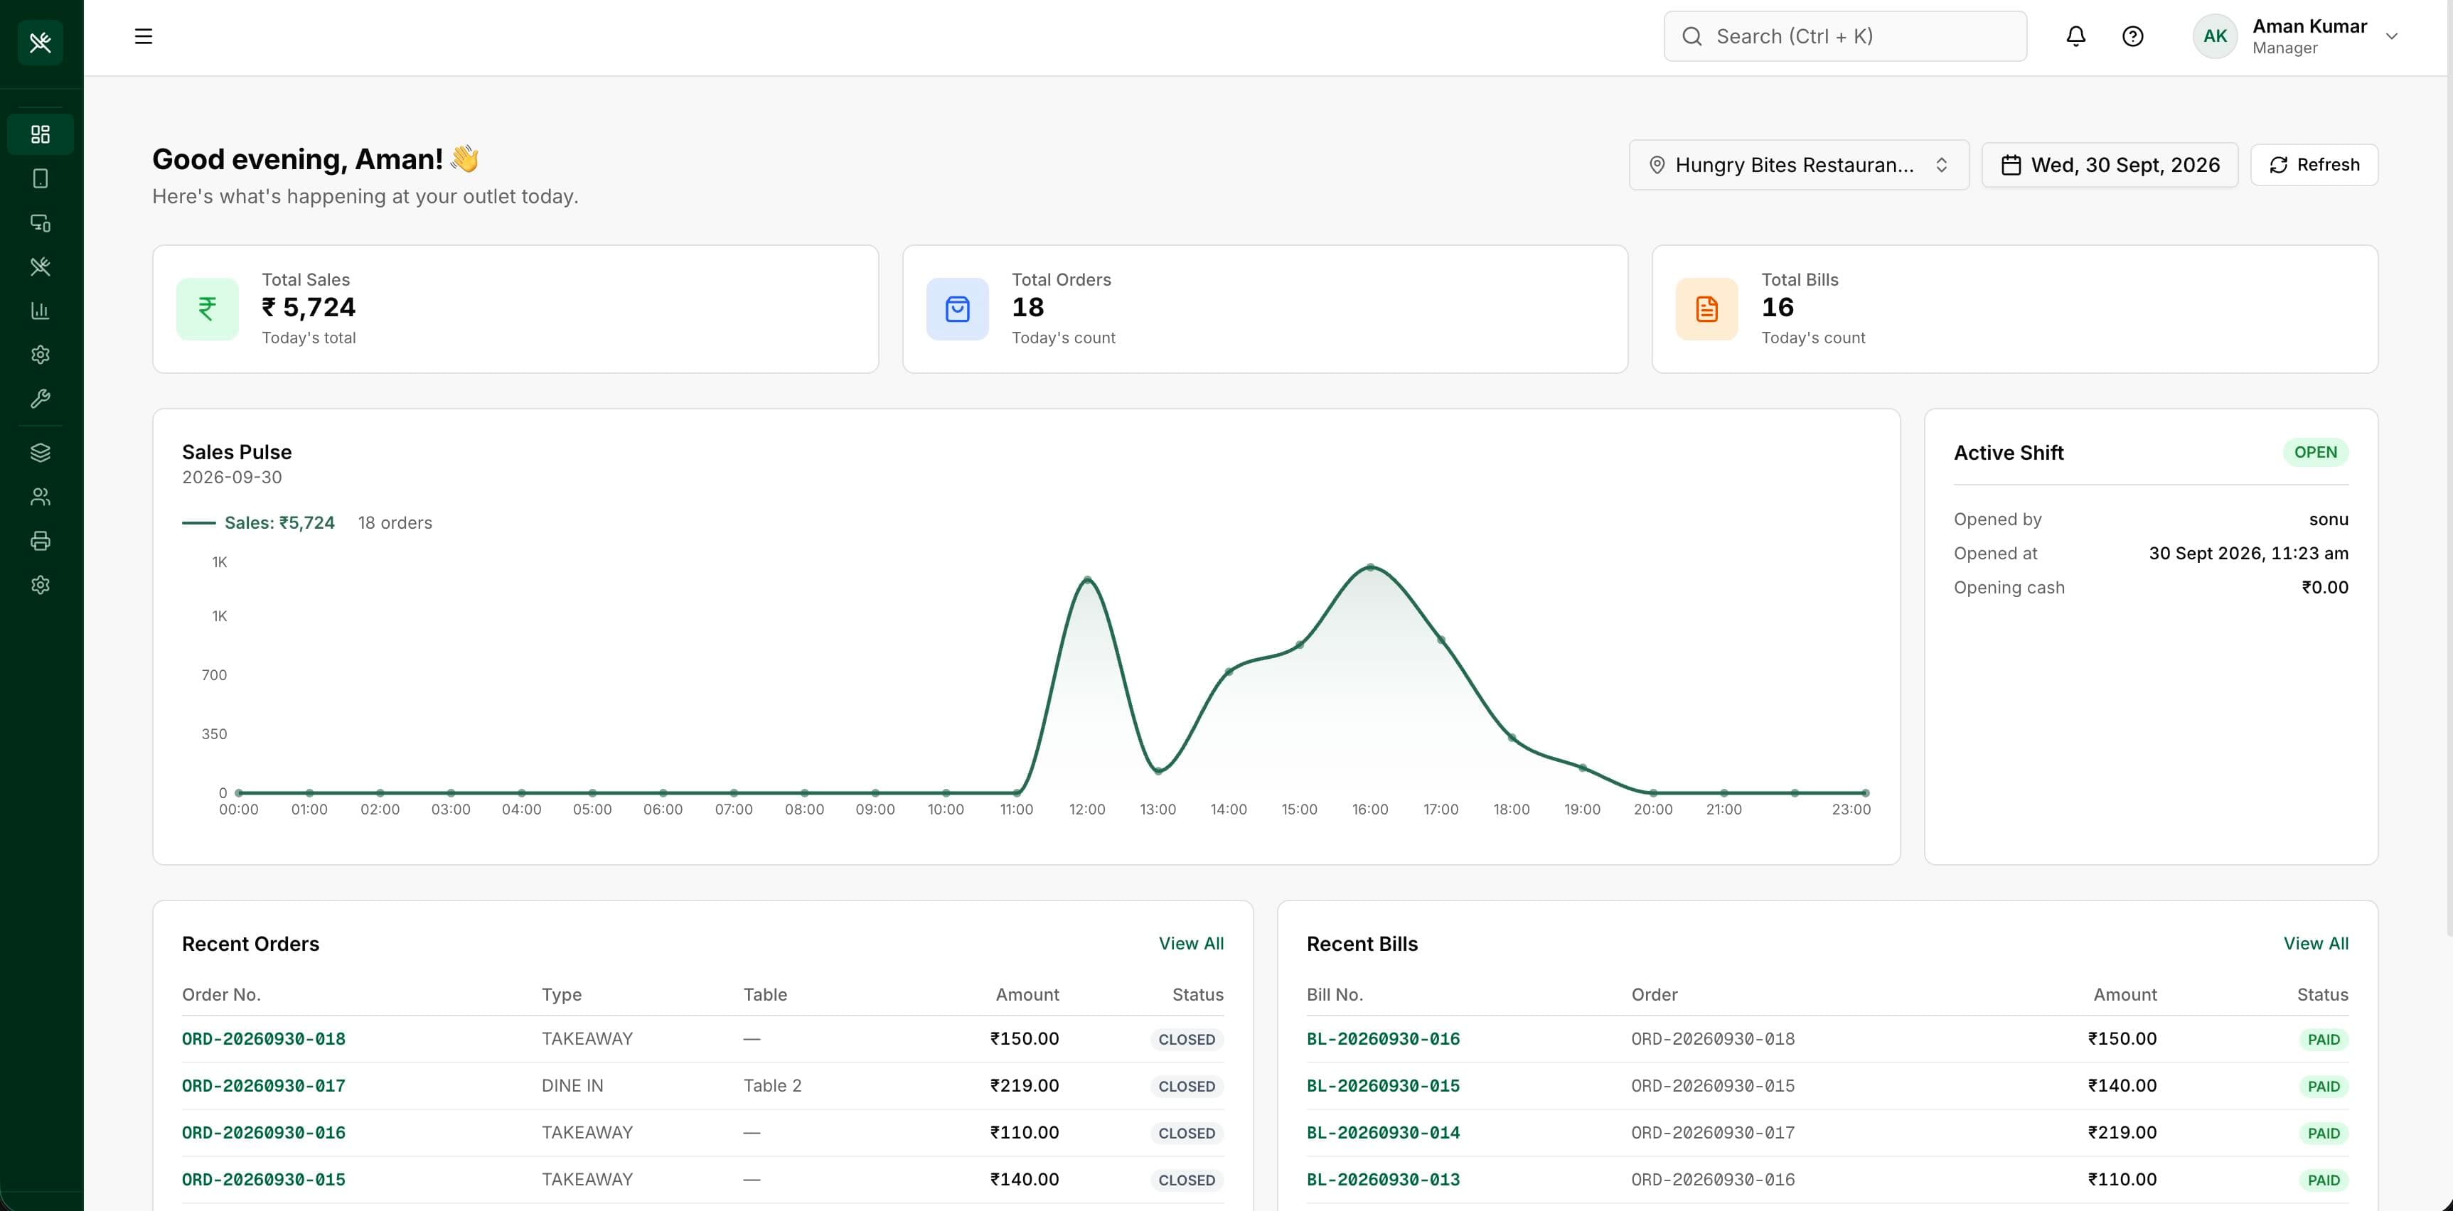Viewport: 2453px width, 1211px height.
Task: Click the 12:00 data point on Sales Pulse chart
Action: click(1087, 580)
